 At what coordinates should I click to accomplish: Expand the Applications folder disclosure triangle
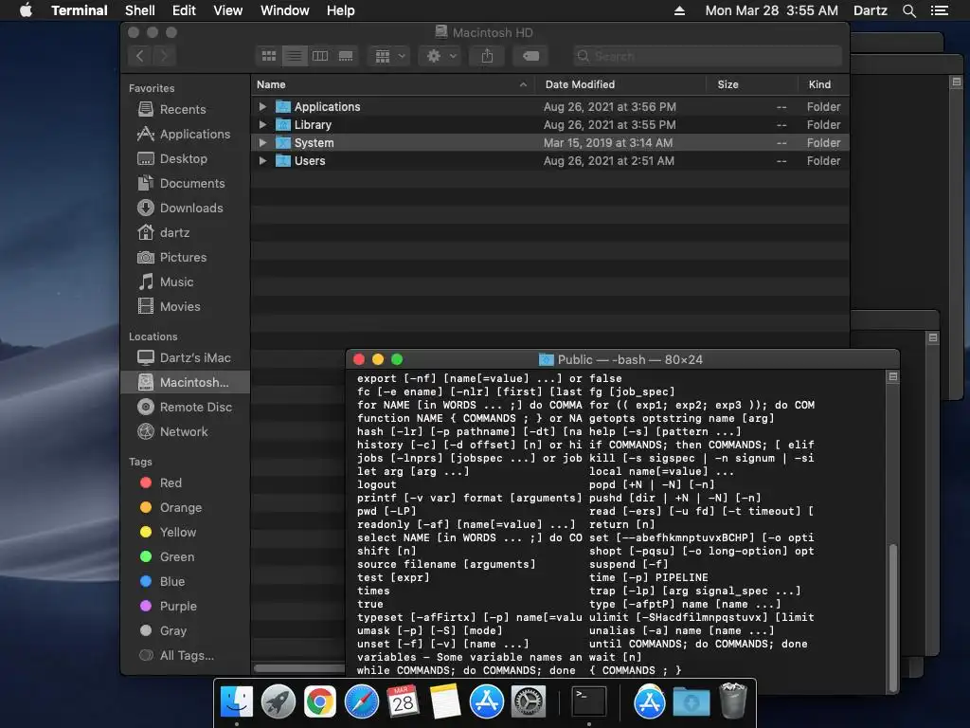coord(263,106)
